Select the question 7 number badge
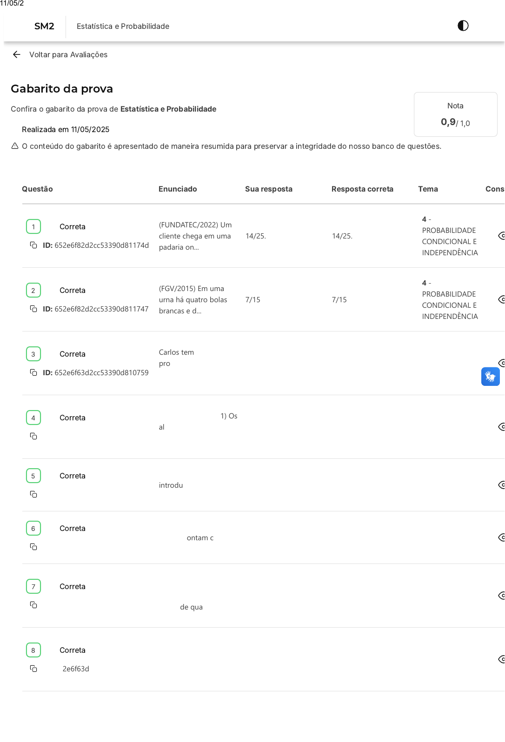The image size is (505, 742). pyautogui.click(x=33, y=586)
